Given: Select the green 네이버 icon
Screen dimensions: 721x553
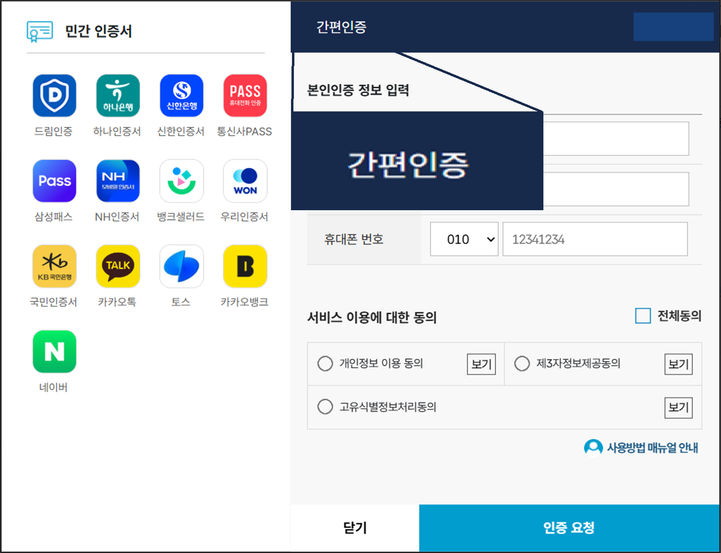Looking at the screenshot, I should 55,351.
